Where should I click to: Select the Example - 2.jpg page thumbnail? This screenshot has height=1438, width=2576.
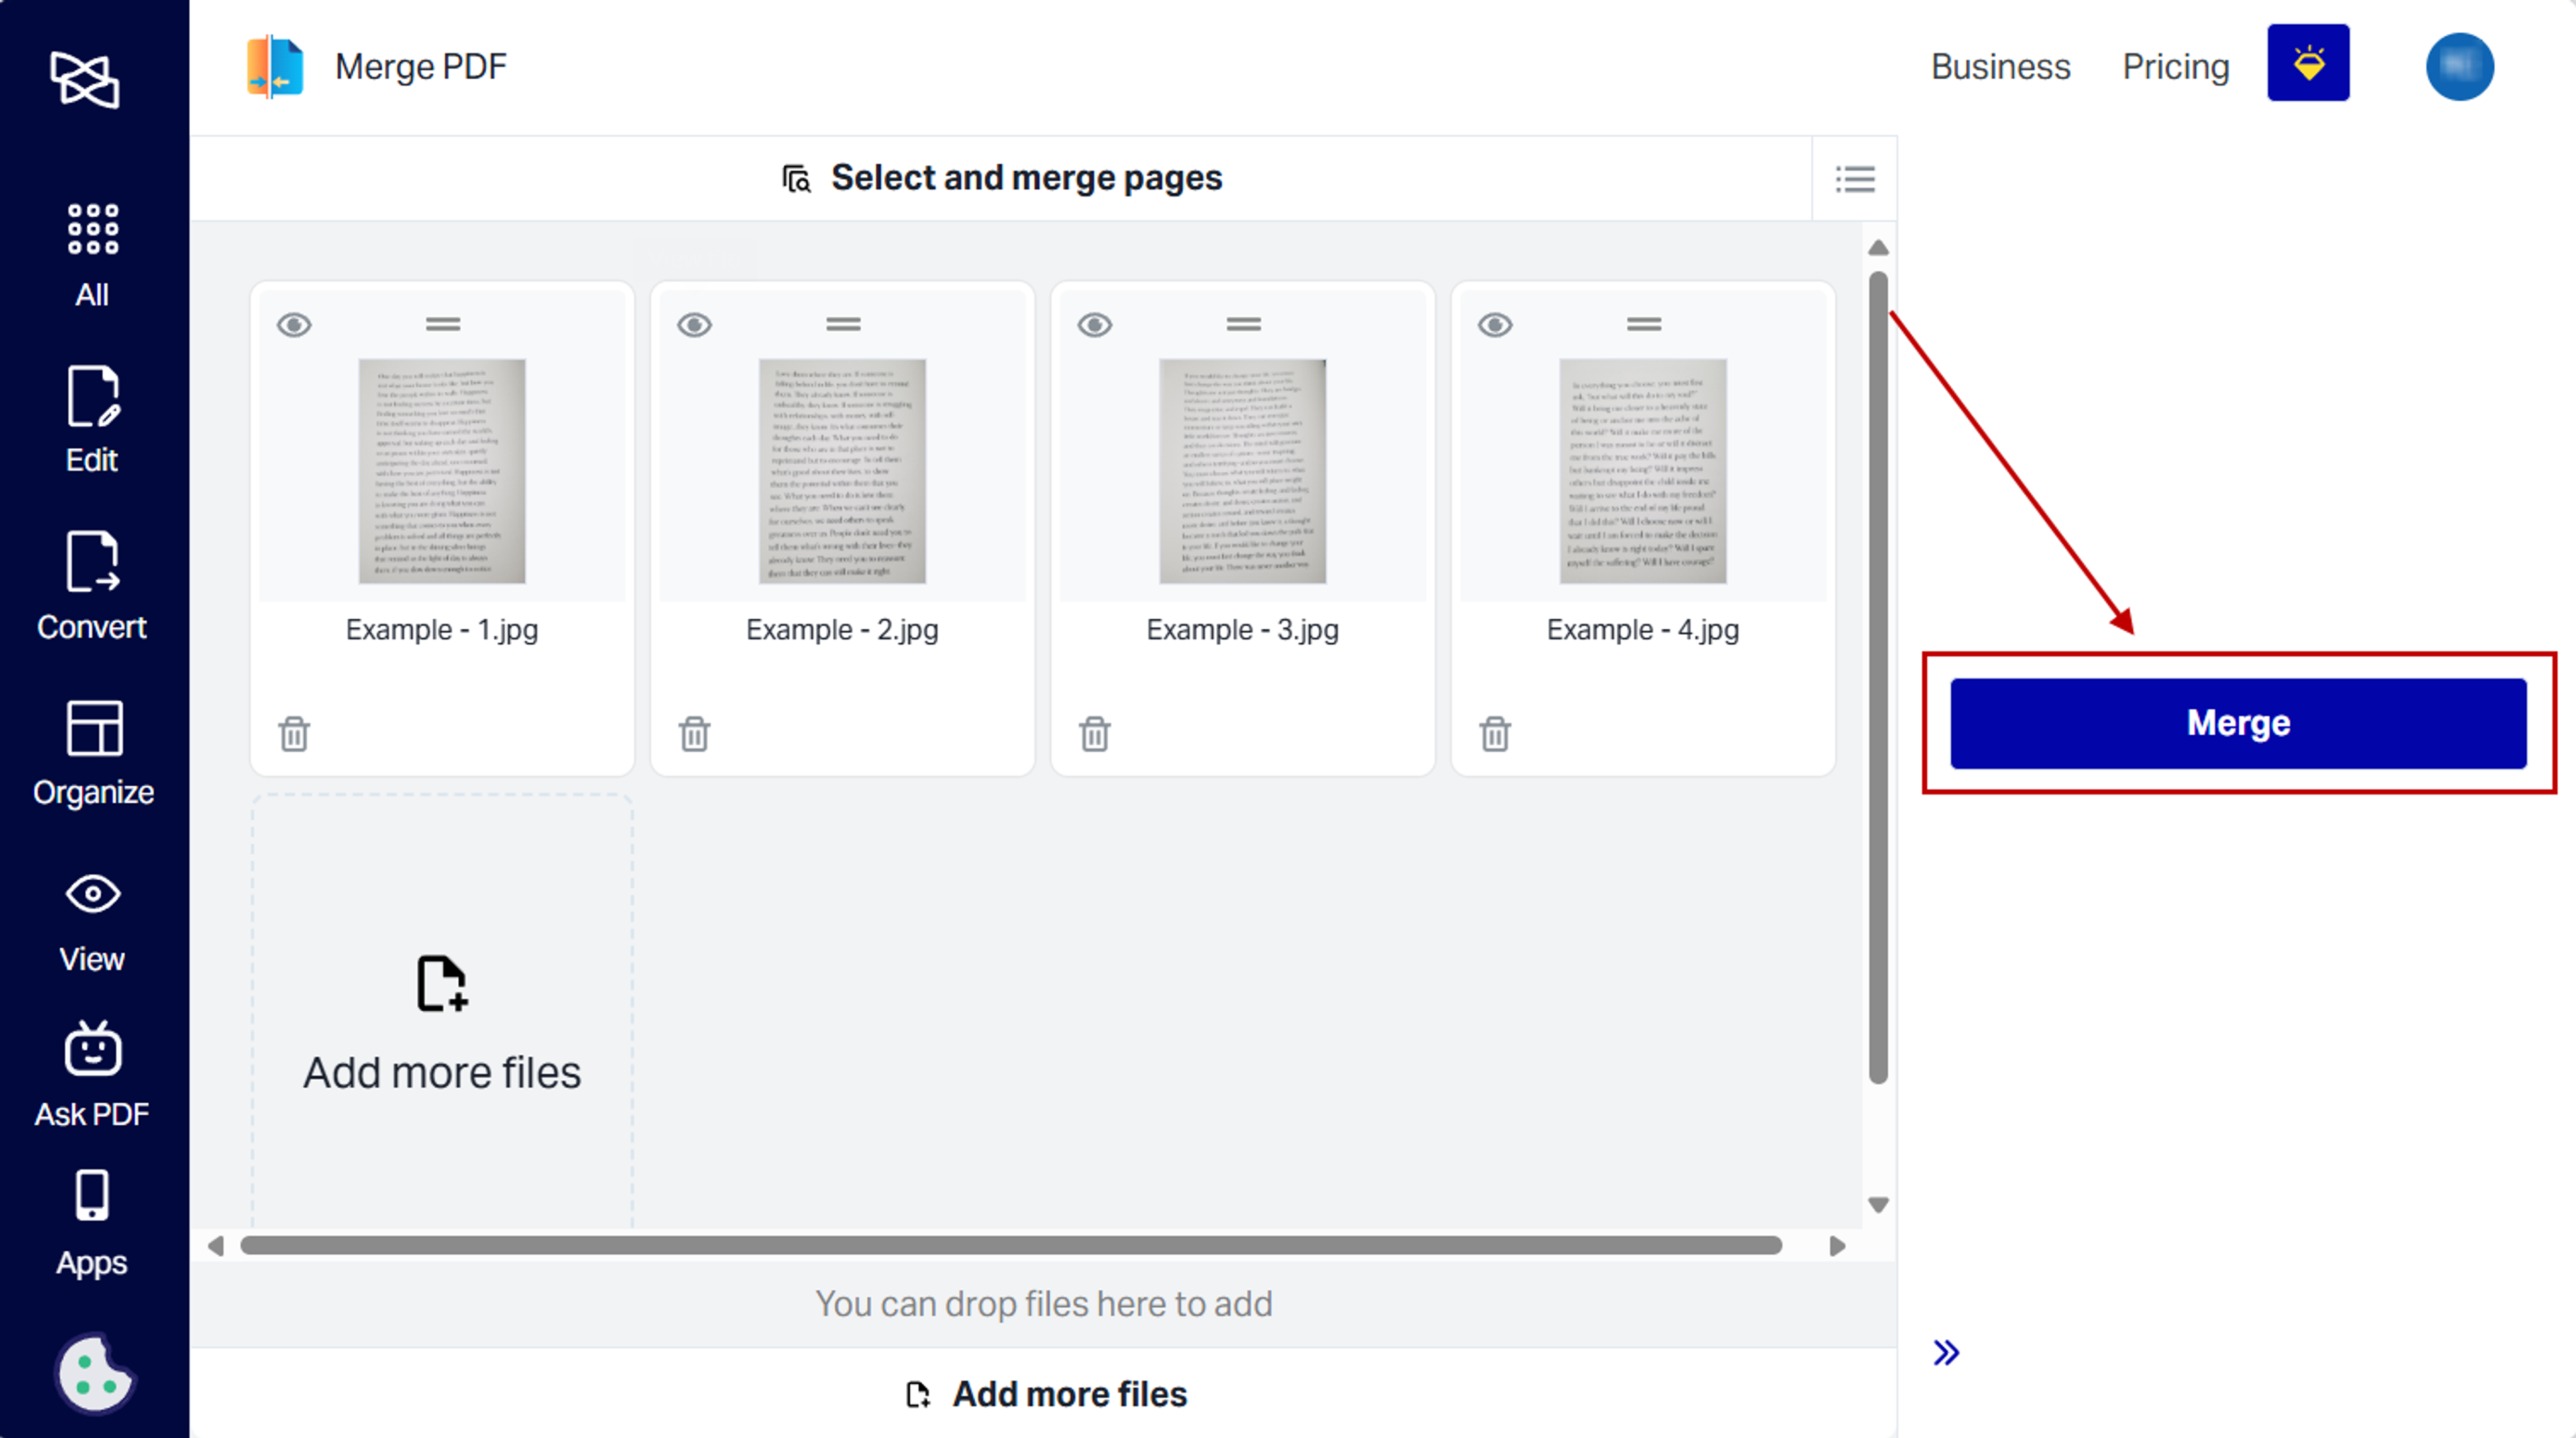[x=842, y=471]
